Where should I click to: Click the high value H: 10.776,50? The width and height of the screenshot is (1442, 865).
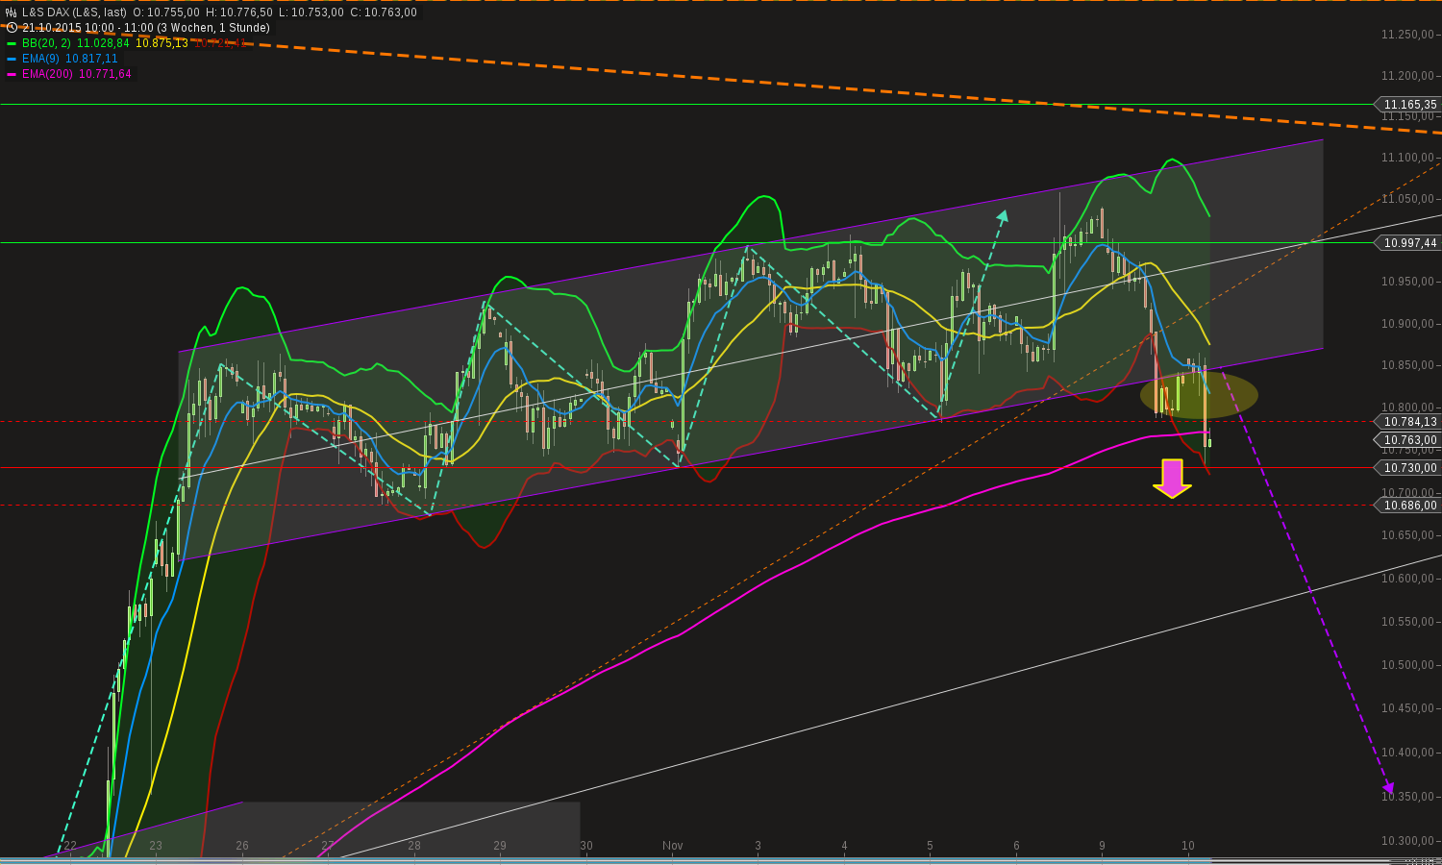[x=239, y=12]
